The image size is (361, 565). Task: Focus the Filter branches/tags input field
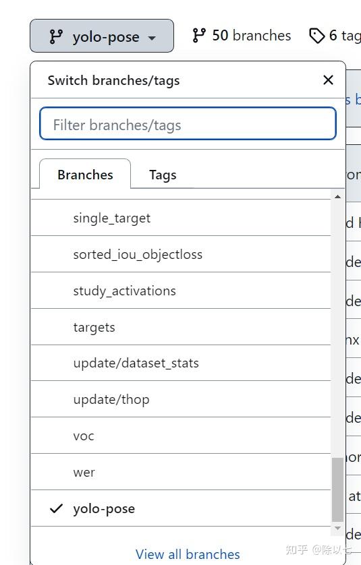coord(188,123)
